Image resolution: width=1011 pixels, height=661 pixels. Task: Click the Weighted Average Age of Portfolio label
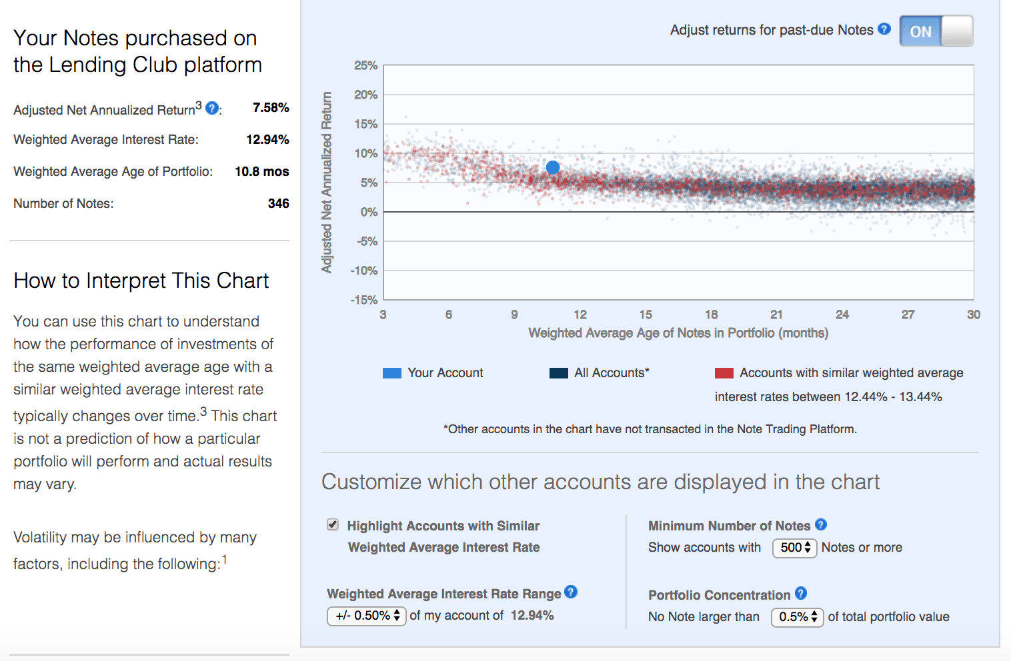113,171
